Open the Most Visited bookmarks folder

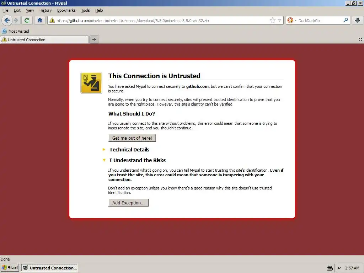pos(15,31)
